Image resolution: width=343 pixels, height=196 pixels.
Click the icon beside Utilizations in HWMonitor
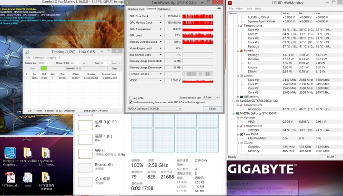click(242, 97)
